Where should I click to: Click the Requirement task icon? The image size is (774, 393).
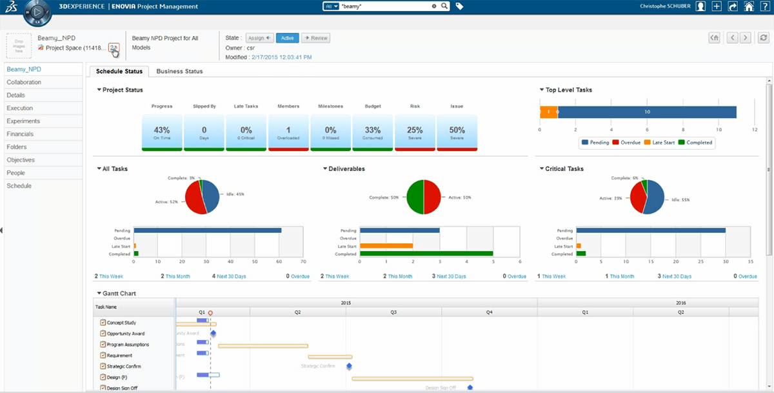click(x=103, y=355)
